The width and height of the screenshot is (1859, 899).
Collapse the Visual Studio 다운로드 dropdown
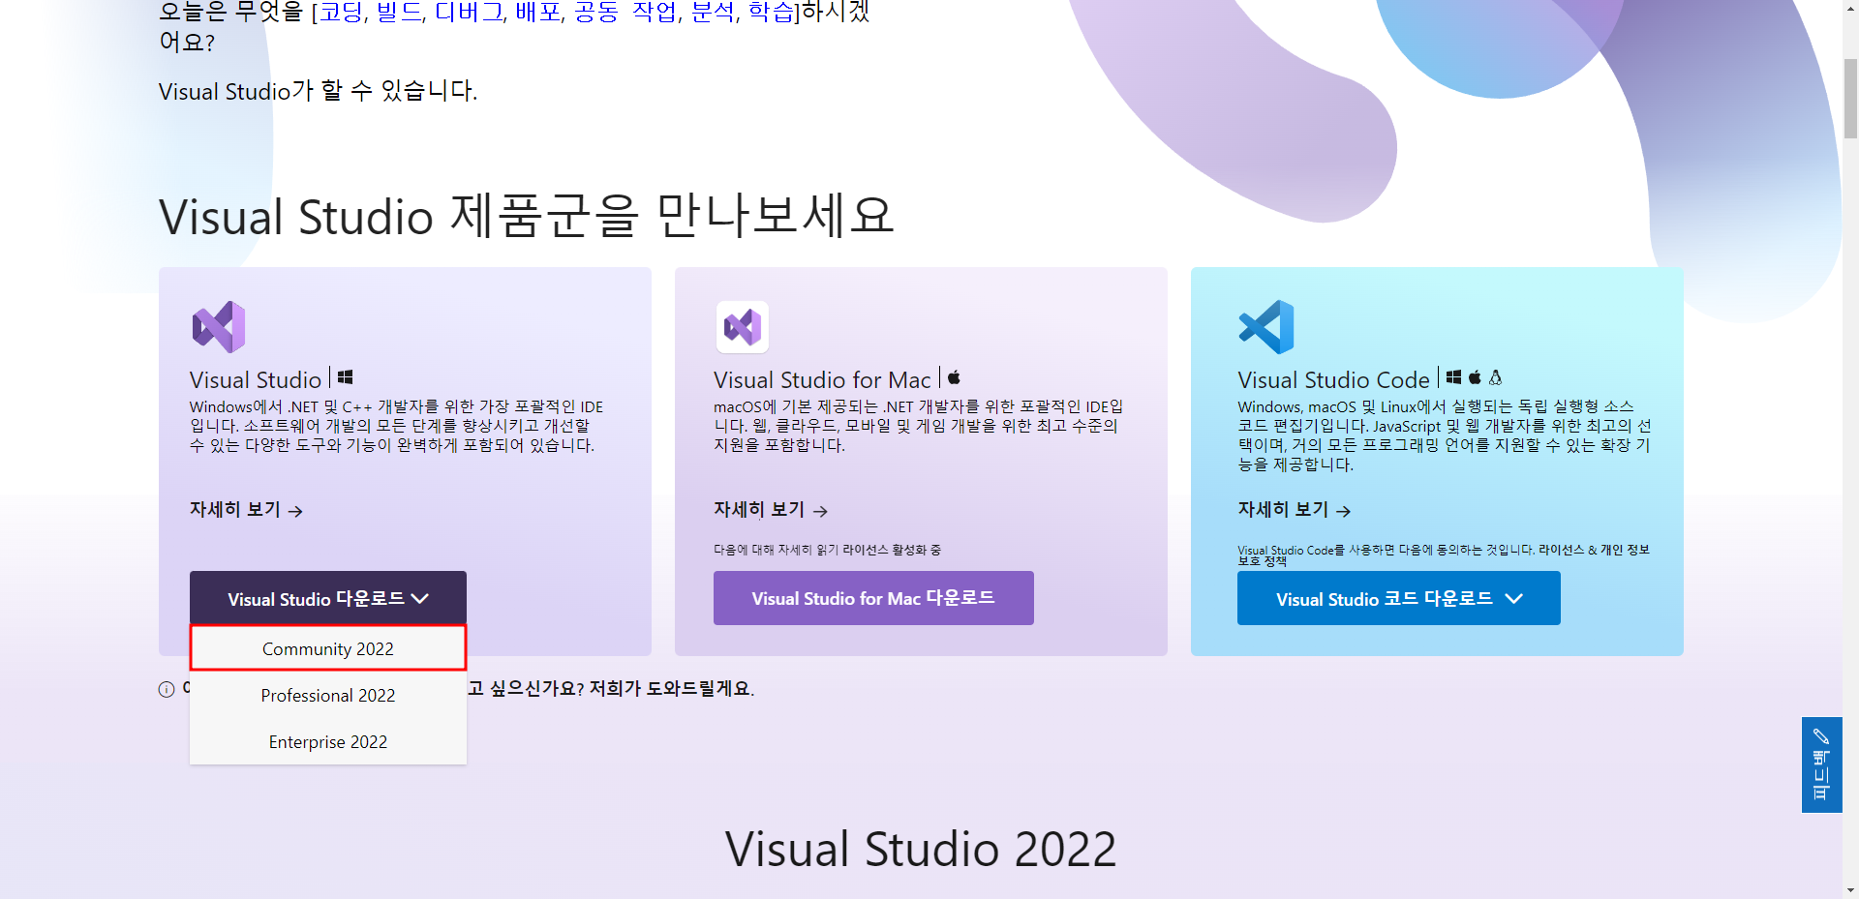click(328, 598)
